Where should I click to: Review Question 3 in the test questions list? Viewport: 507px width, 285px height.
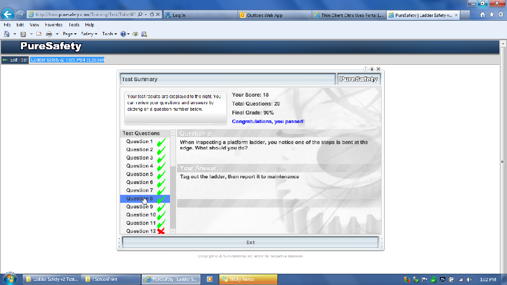click(139, 158)
